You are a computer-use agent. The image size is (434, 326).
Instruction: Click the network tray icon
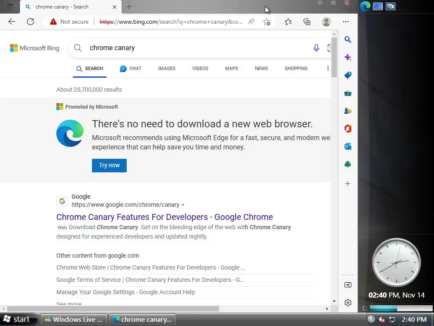tap(392, 320)
